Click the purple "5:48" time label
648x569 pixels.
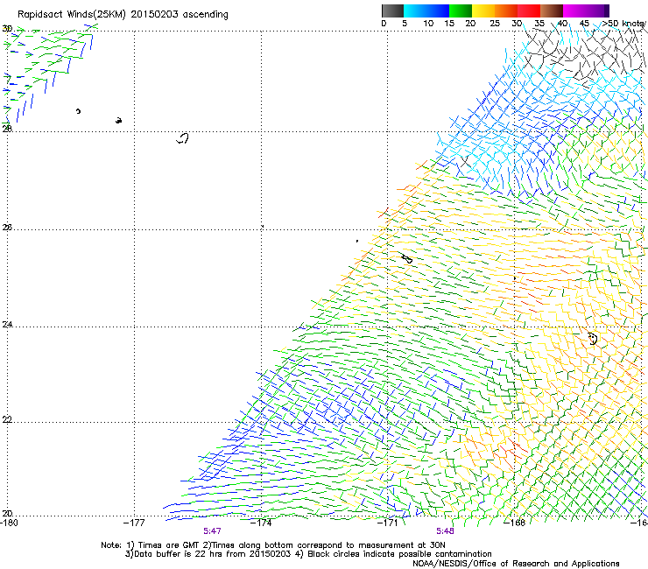[x=445, y=531]
